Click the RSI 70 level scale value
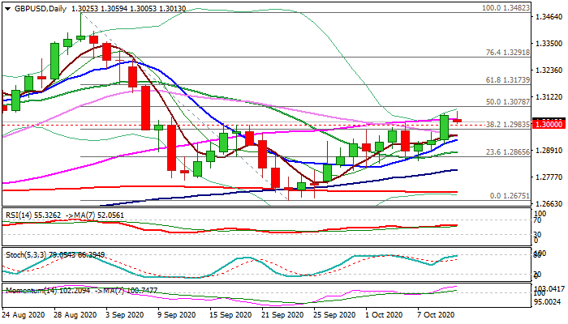Image resolution: width=568 pixels, height=324 pixels. tap(537, 220)
